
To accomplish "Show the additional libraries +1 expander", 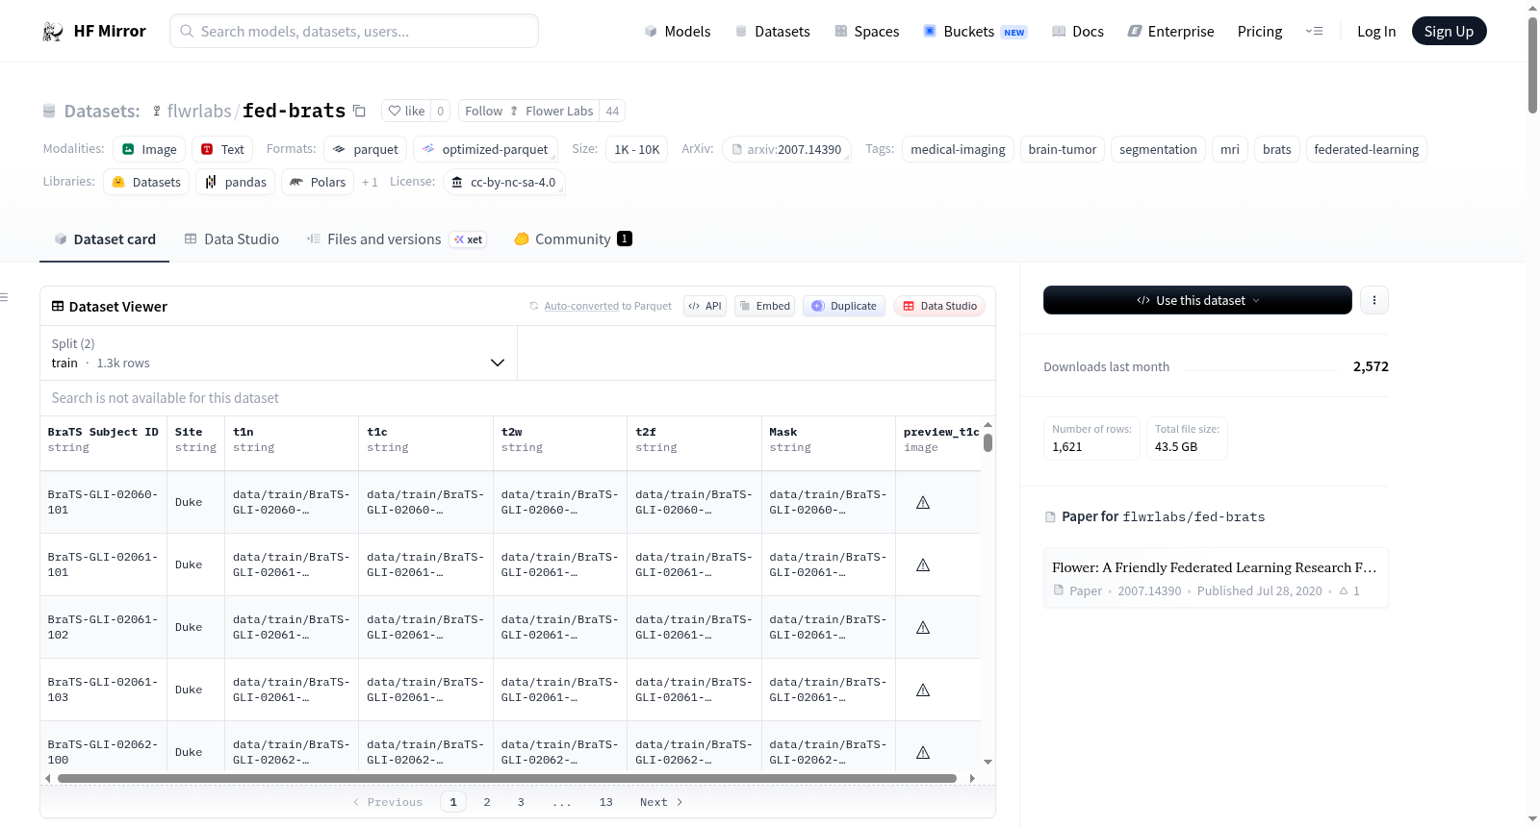I will (x=370, y=182).
